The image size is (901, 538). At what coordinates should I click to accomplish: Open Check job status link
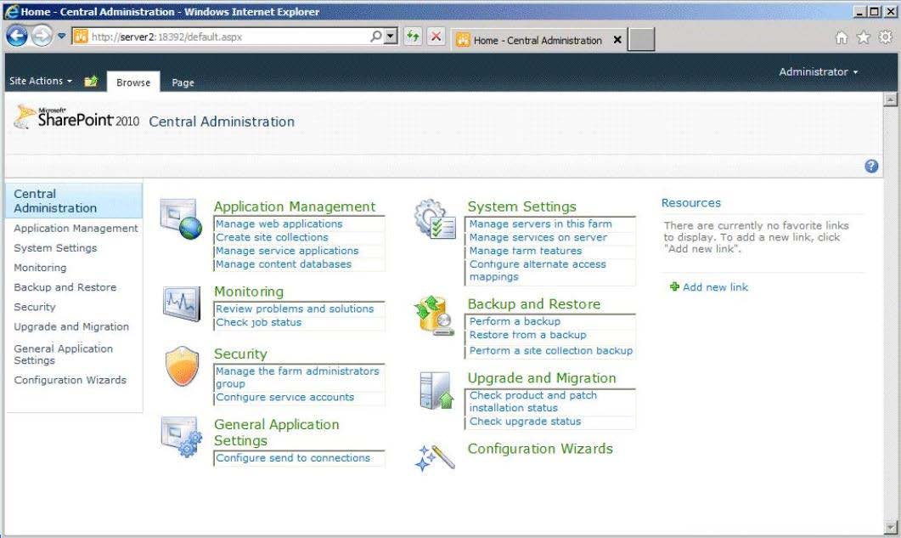(x=258, y=322)
